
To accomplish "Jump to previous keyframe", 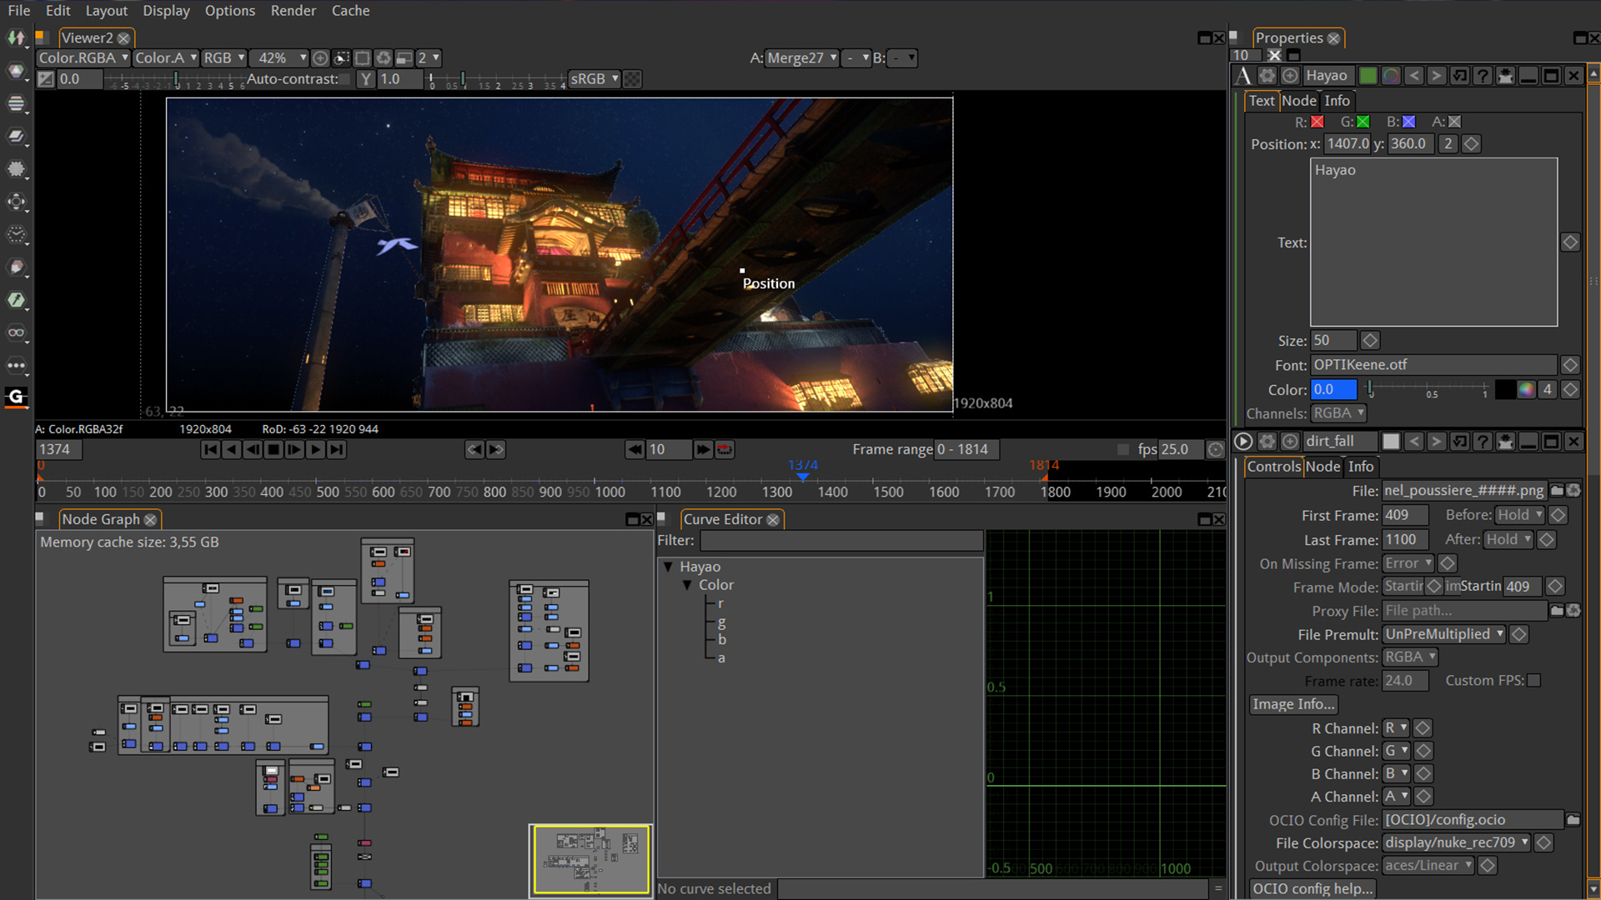I will pos(474,450).
